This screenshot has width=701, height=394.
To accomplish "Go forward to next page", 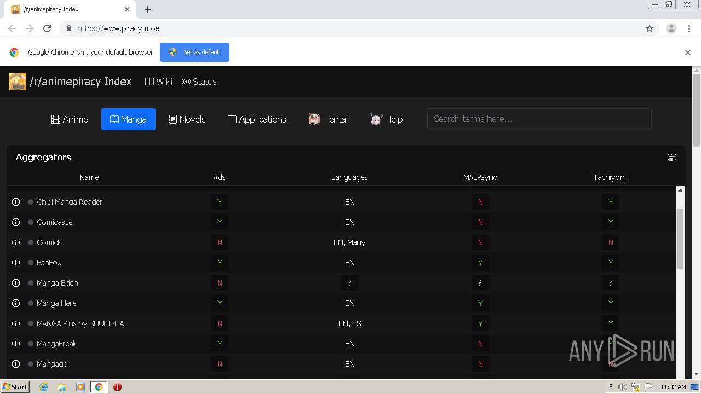I will pos(30,28).
